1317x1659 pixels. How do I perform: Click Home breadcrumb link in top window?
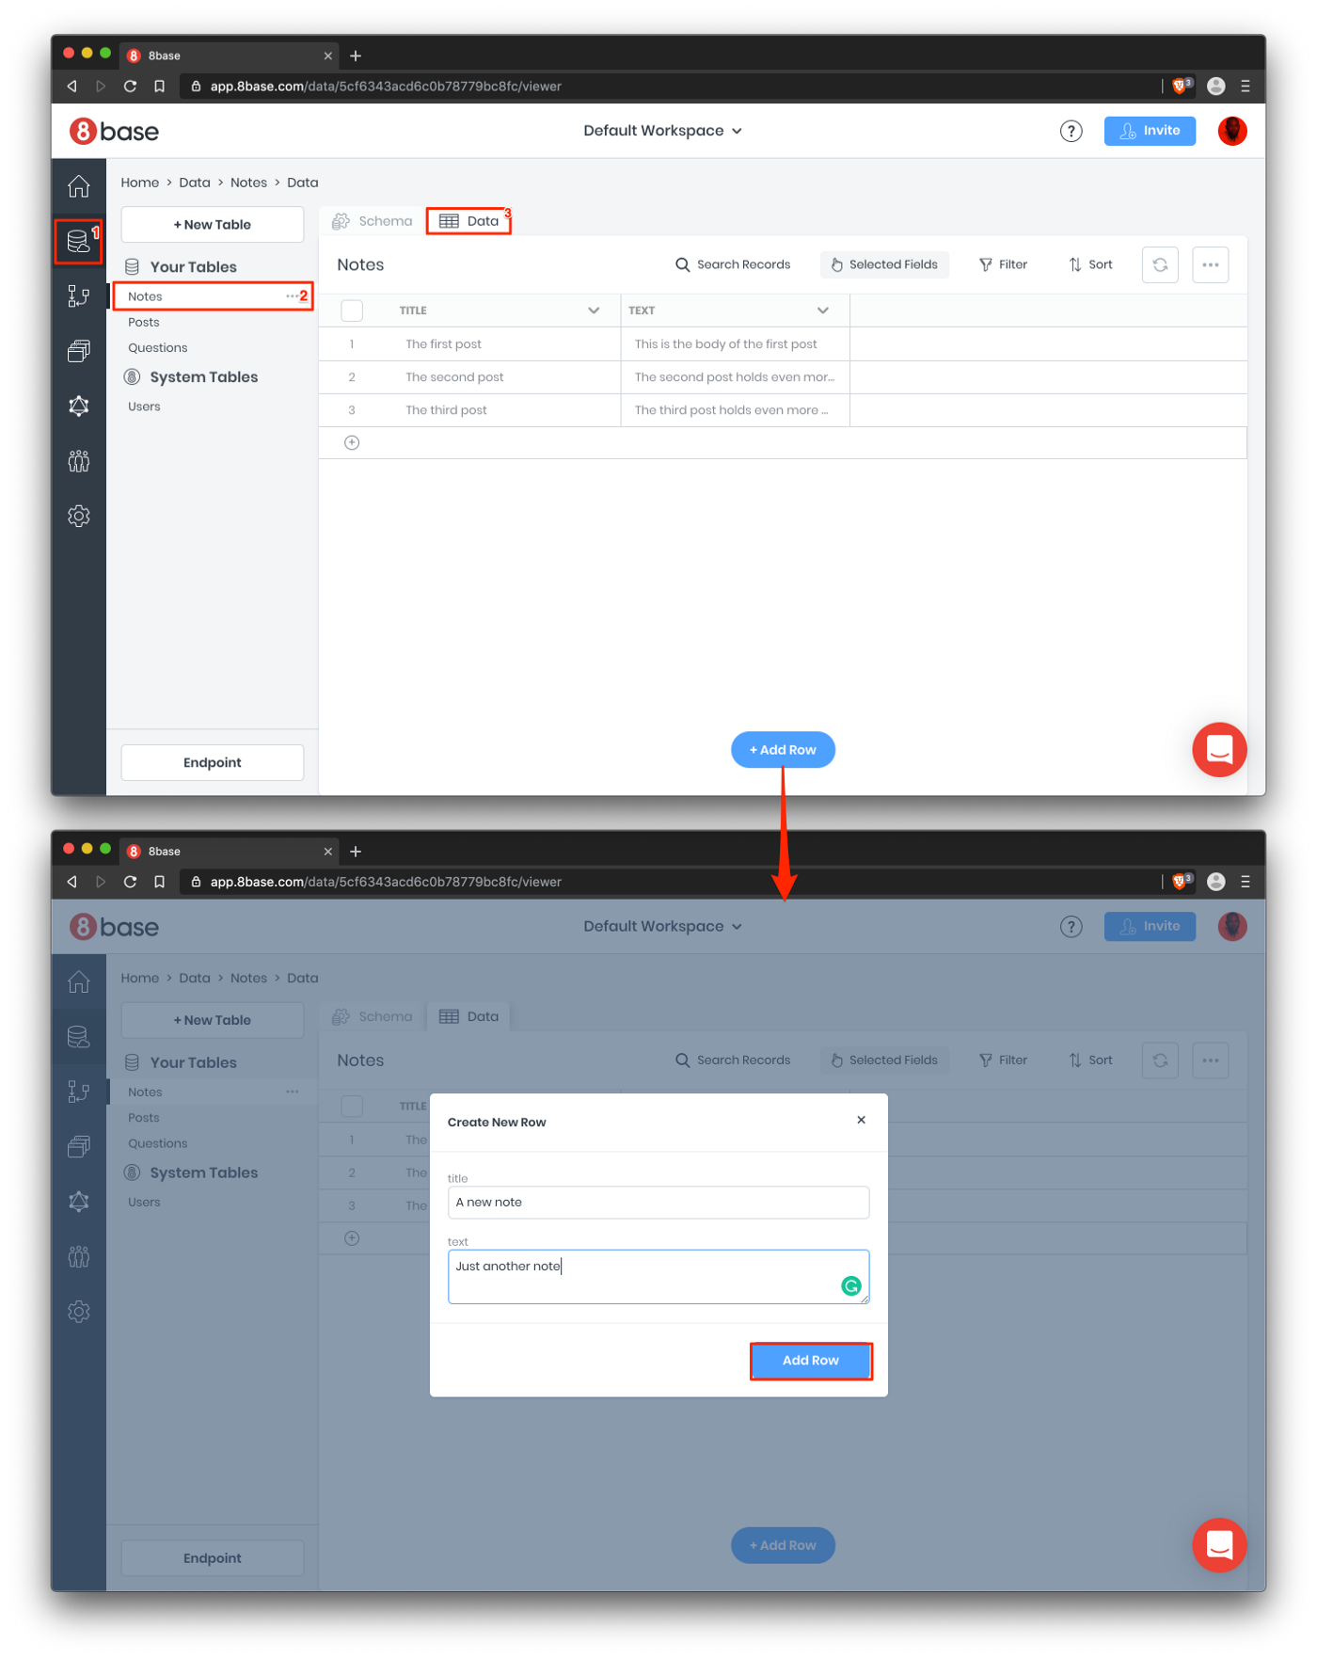140,183
